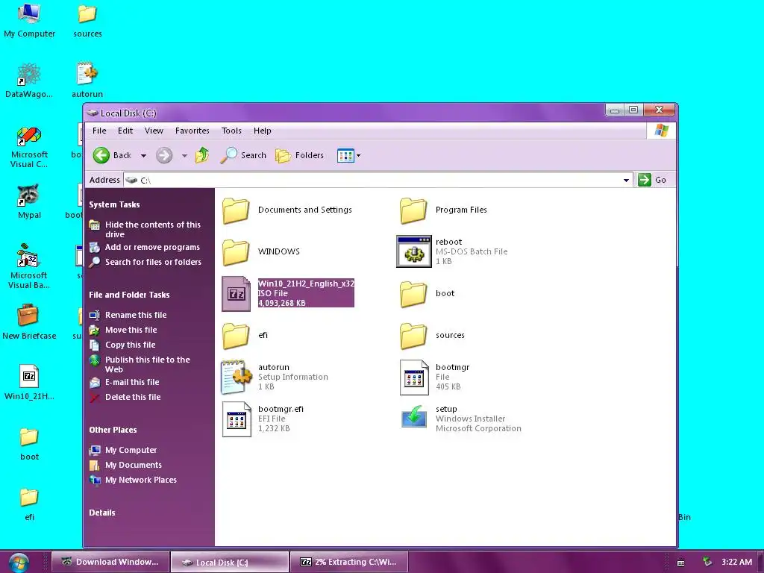Select the boot folder on desktop
Viewport: 764px width, 573px height.
(x=29, y=443)
